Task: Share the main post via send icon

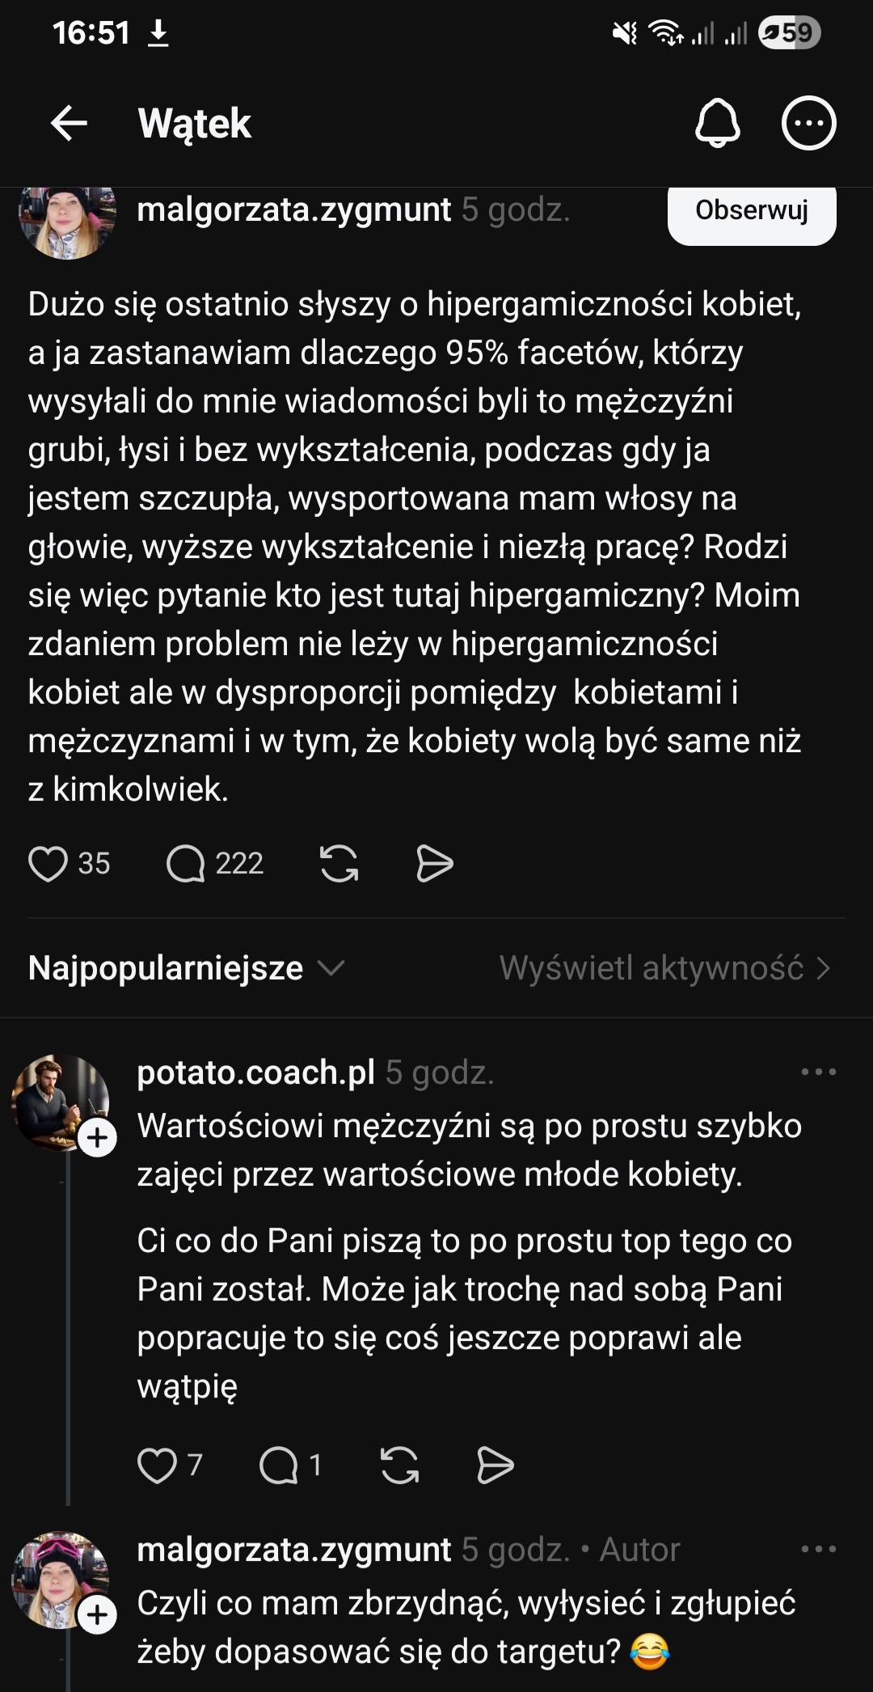Action: [x=434, y=863]
